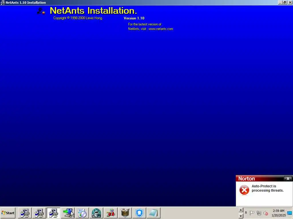The image size is (293, 219).
Task: Open the network tray icon
Action: coord(259,213)
